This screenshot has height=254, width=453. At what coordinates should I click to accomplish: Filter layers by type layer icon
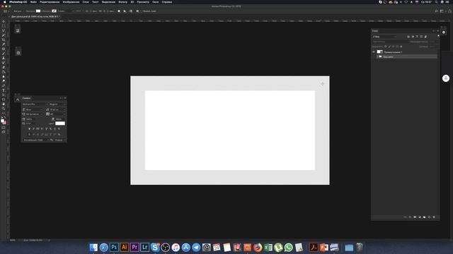(417, 37)
